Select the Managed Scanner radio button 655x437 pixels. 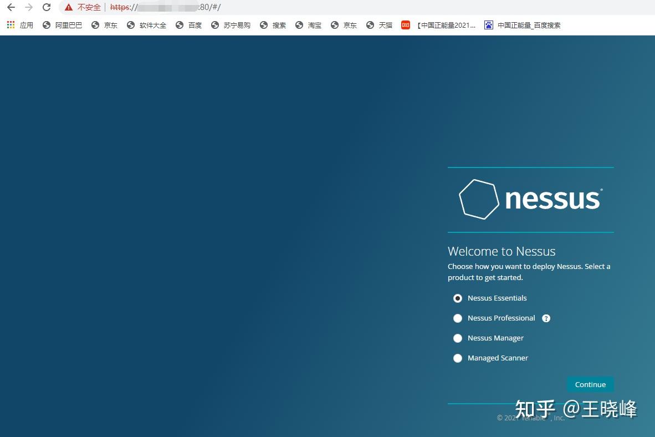458,358
